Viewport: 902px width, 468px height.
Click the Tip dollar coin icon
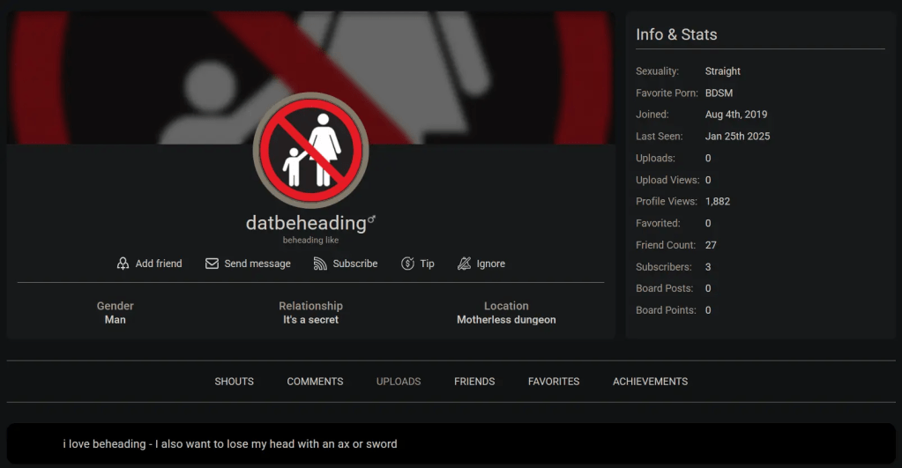[407, 264]
